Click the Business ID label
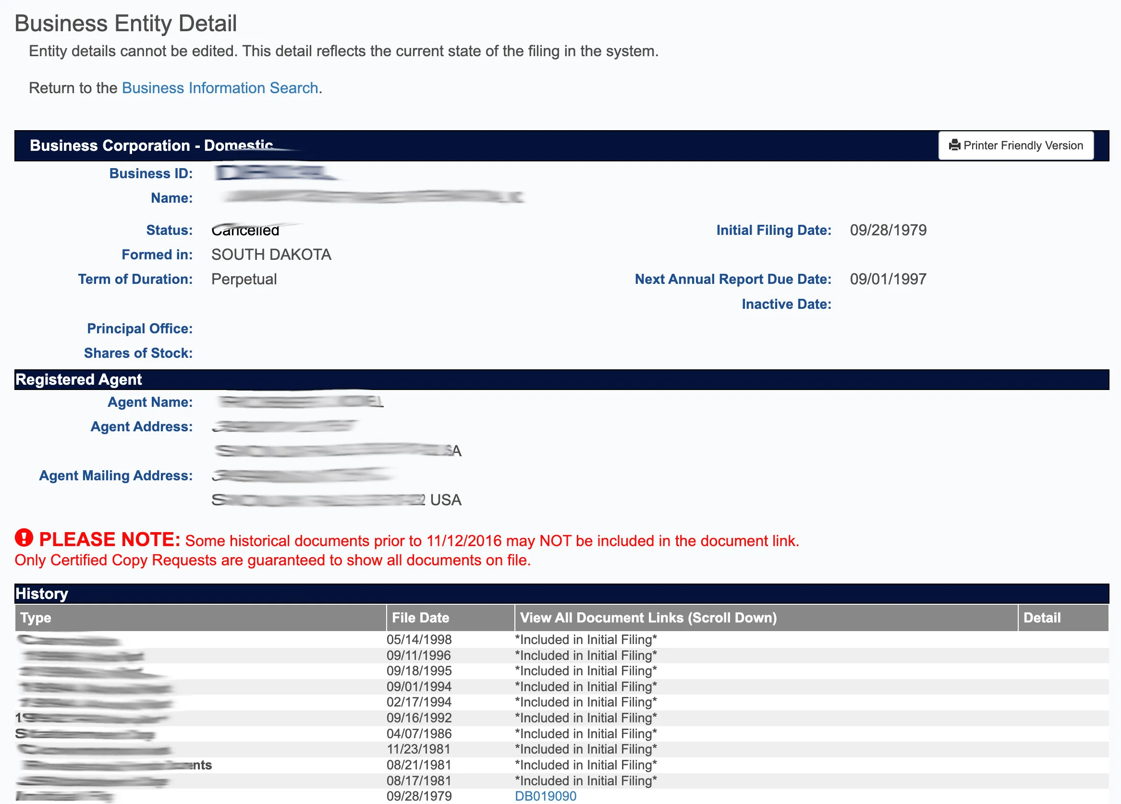Screen dimensions: 1121x804 tap(151, 173)
